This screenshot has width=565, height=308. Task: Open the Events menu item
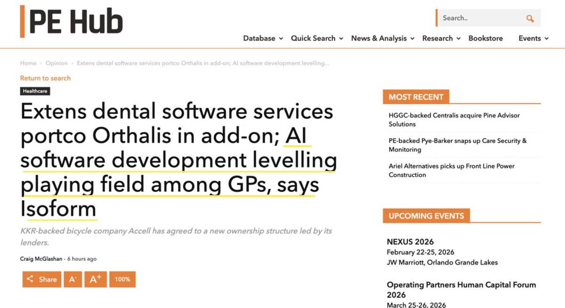530,38
